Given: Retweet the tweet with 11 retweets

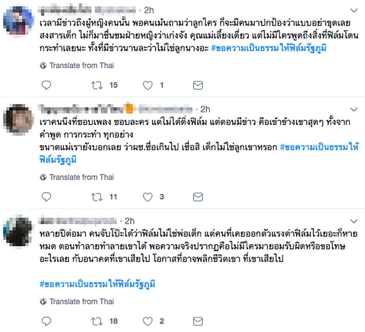Looking at the screenshot, I should point(97,197).
